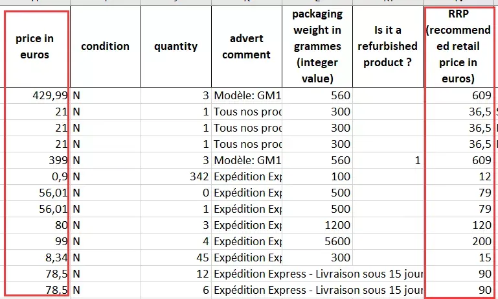Click the quantity cell with value 12
The width and height of the screenshot is (498, 299).
[176, 274]
